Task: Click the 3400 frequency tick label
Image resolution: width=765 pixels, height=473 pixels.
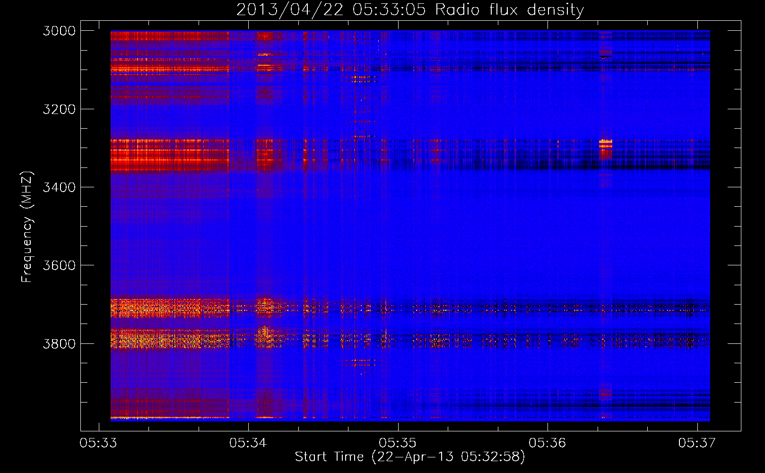Action: point(59,187)
